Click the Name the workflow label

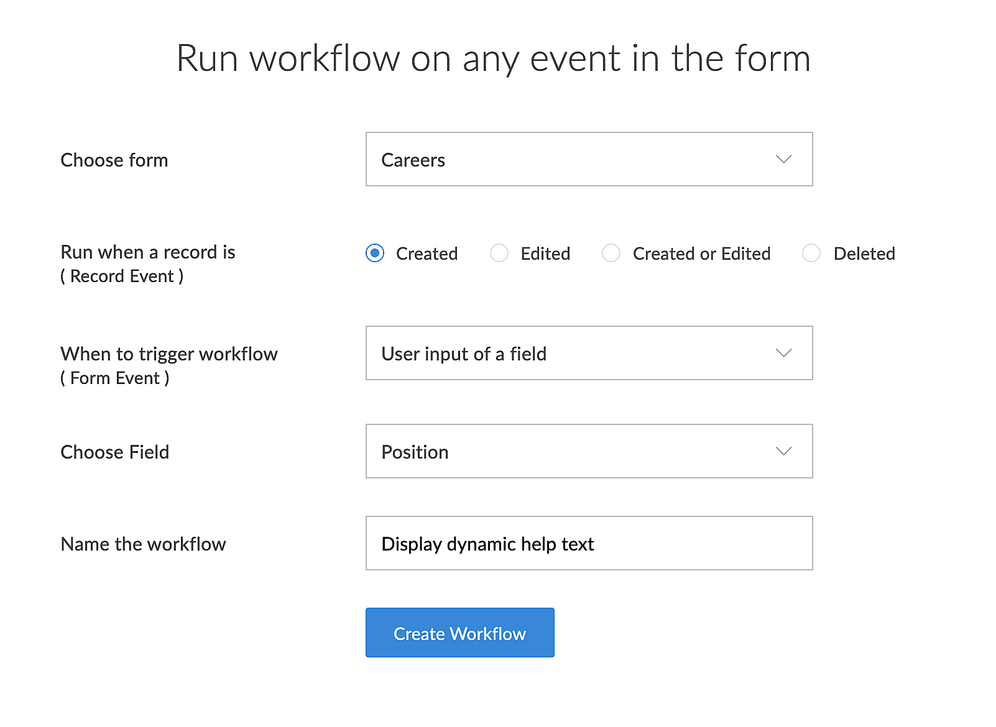[143, 544]
